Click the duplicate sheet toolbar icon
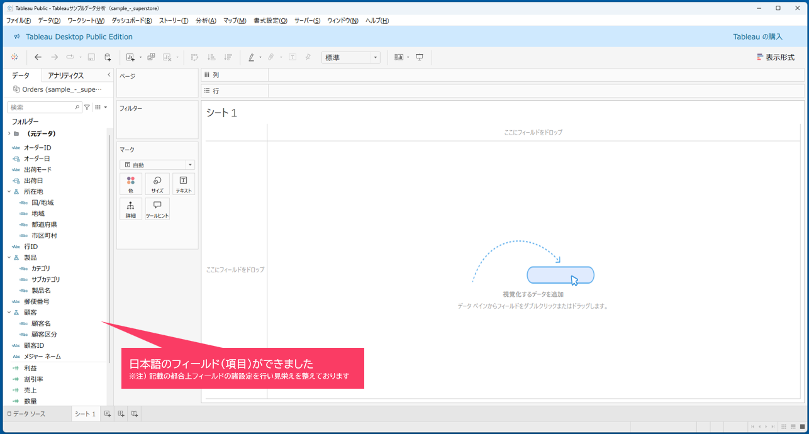809x434 pixels. click(x=151, y=57)
